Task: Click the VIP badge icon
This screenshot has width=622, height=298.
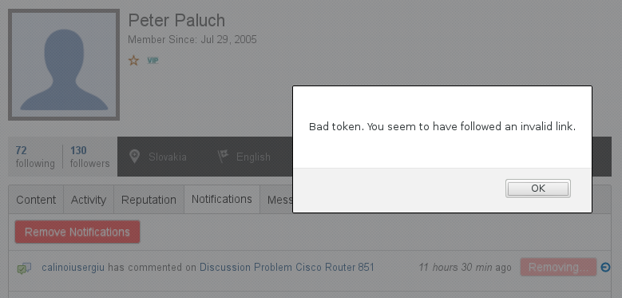Action: point(153,61)
